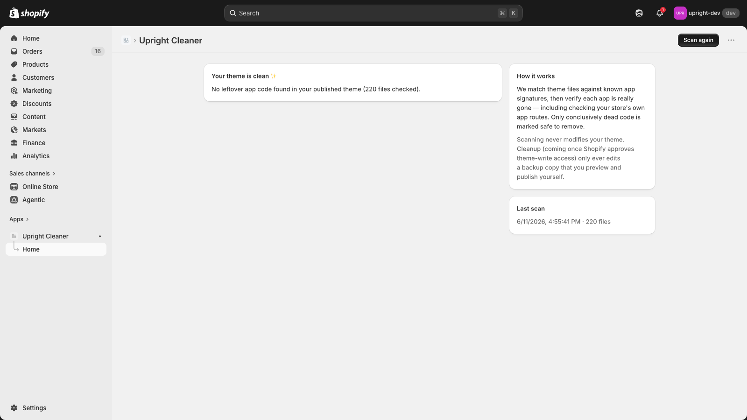Open the notifications bell icon

660,13
